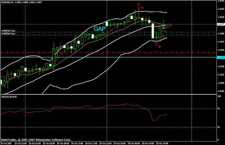Click the 26 Oct 09:00 time label
Image resolution: width=225 pixels, height=145 pixels.
tap(63, 143)
